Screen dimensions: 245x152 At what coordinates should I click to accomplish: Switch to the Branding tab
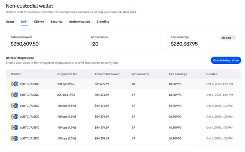[103, 22]
